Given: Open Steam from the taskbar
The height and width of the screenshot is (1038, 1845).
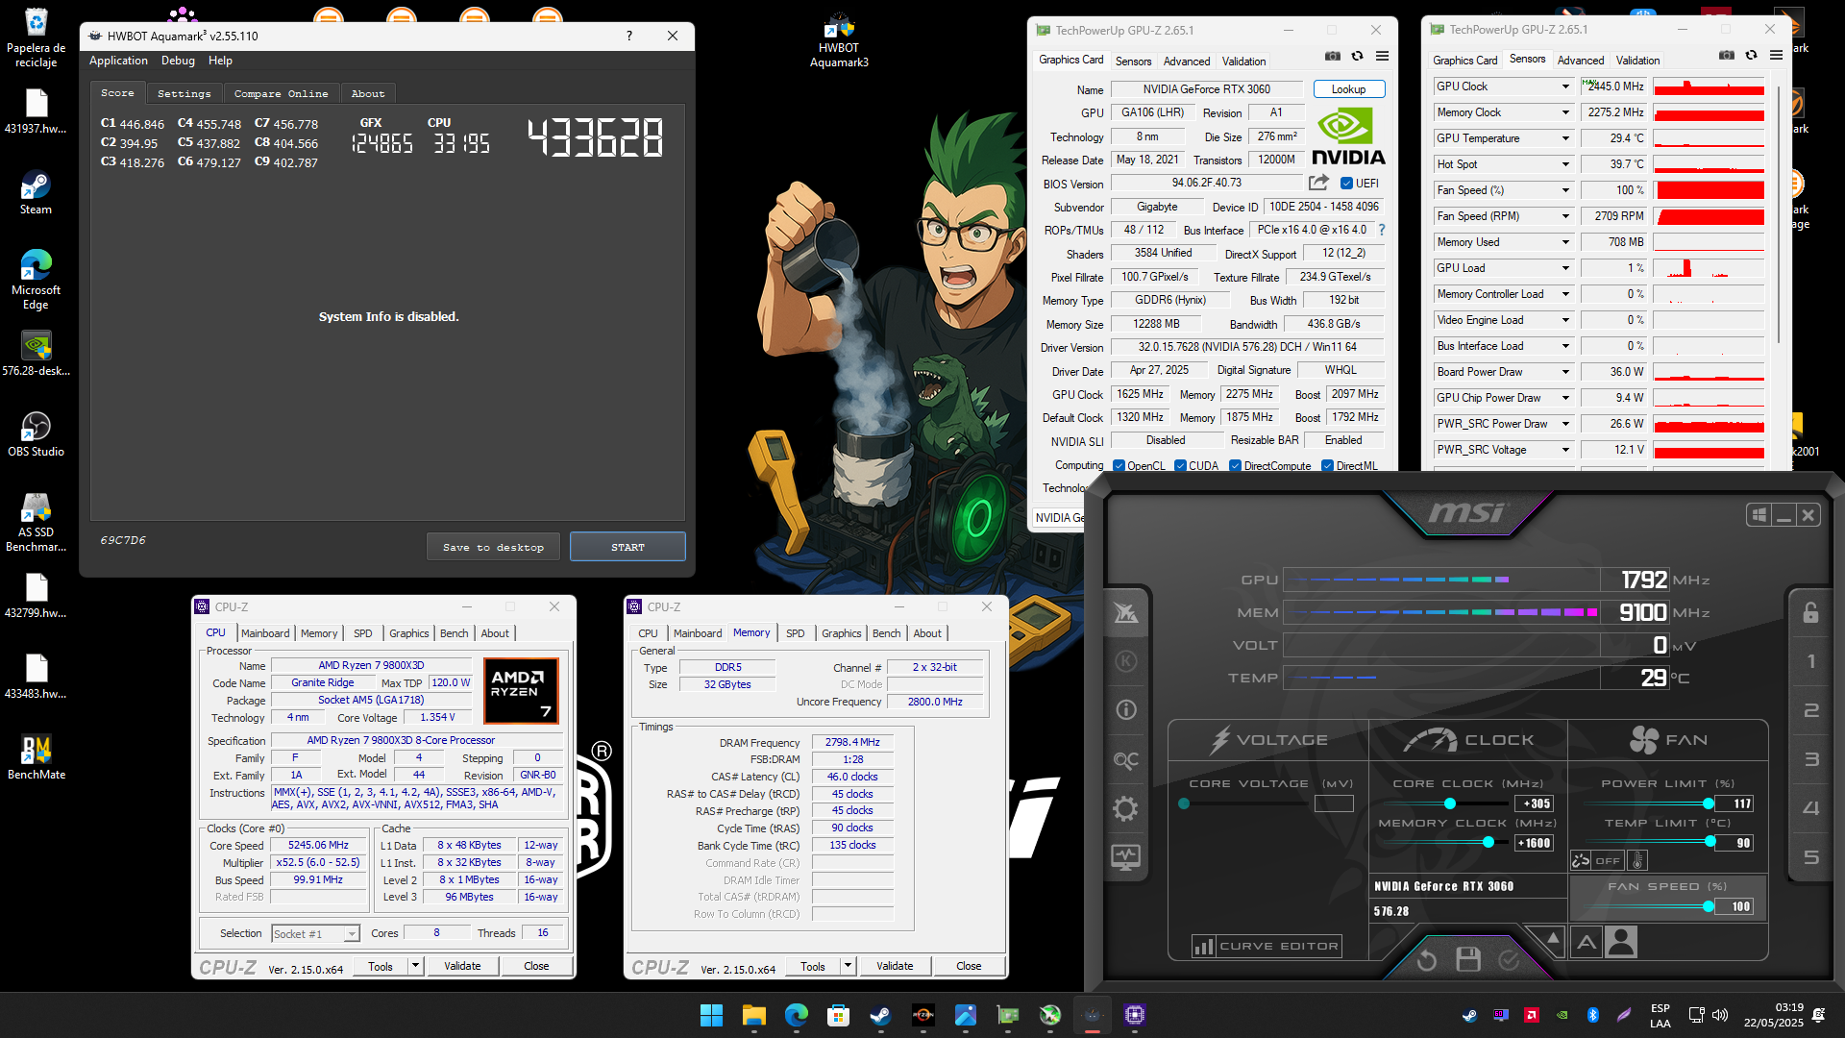Looking at the screenshot, I should (880, 1015).
